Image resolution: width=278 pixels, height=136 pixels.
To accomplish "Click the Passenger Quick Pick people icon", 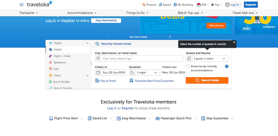I will (158, 118).
